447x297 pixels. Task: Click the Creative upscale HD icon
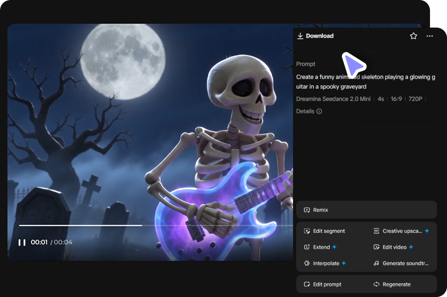[376, 231]
